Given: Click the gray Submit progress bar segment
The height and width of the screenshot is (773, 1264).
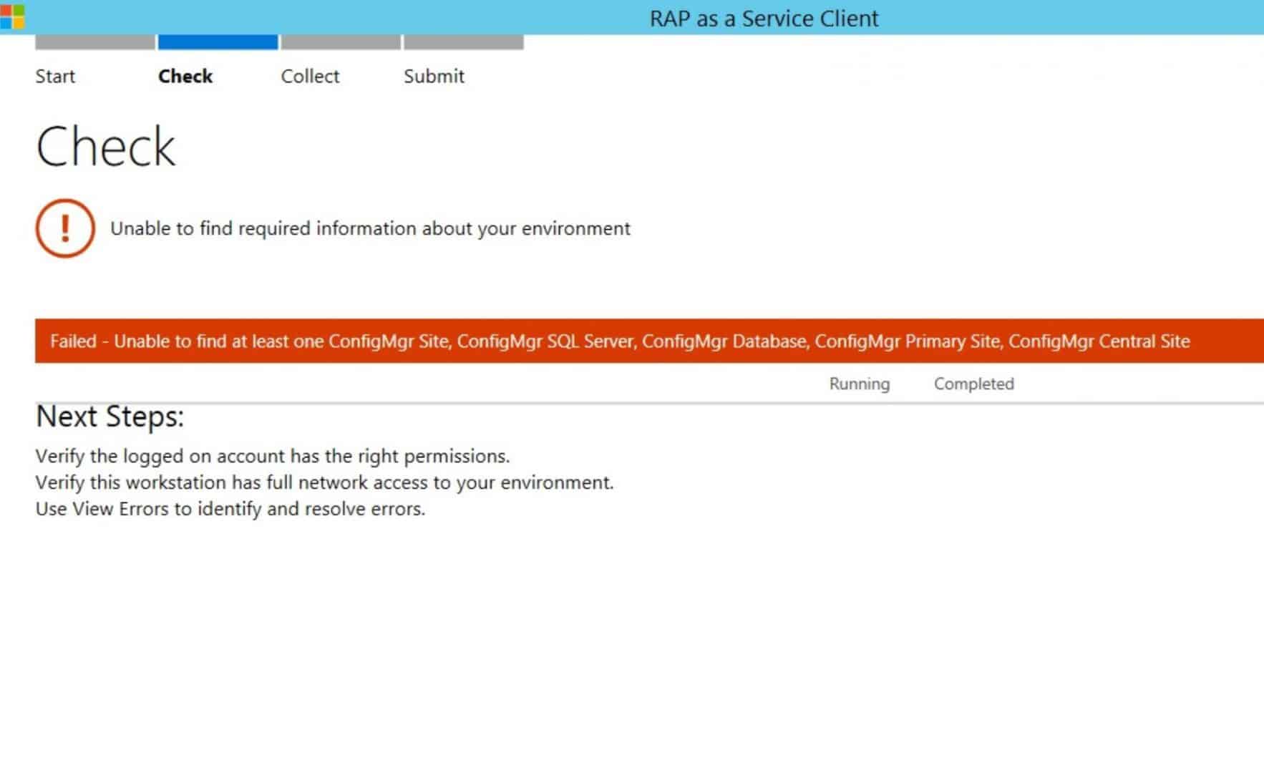Looking at the screenshot, I should point(464,42).
